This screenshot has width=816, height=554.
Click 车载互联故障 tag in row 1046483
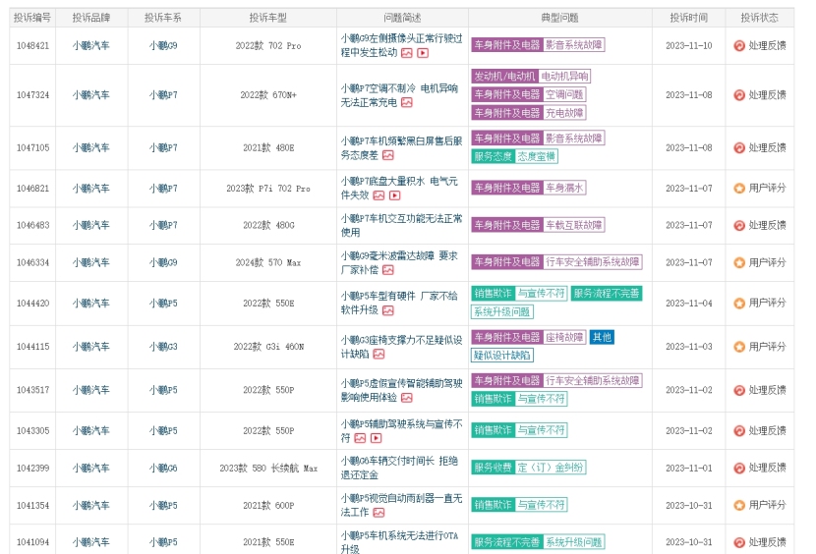[x=574, y=225]
